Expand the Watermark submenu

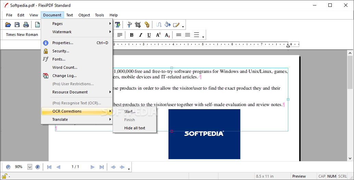(x=77, y=32)
